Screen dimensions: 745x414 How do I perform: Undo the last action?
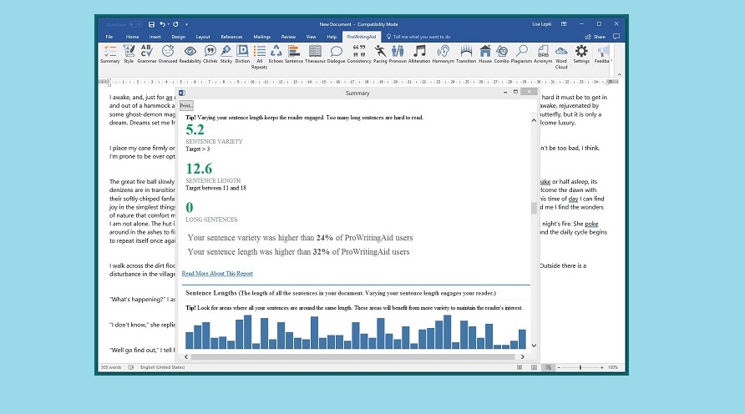click(163, 24)
